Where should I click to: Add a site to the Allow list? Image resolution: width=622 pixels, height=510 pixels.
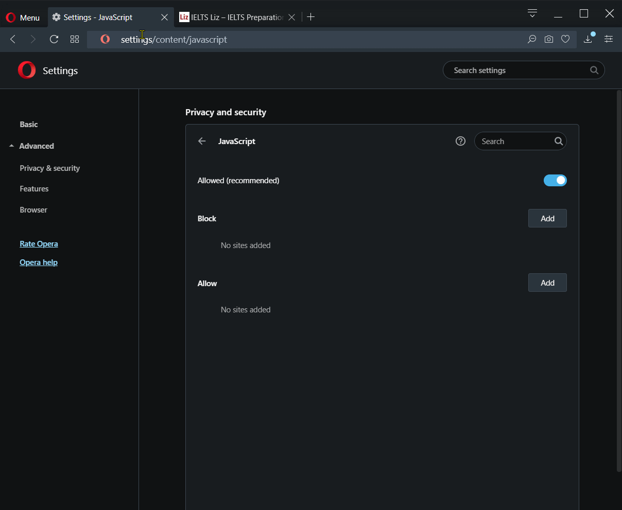point(547,283)
